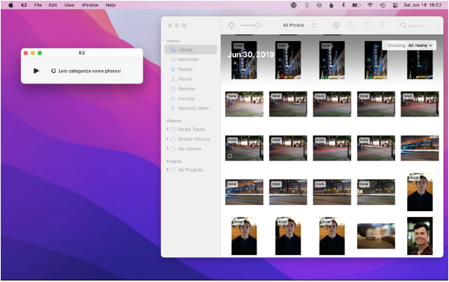Click the Search field in Photos
This screenshot has height=282, width=449.
(x=418, y=25)
